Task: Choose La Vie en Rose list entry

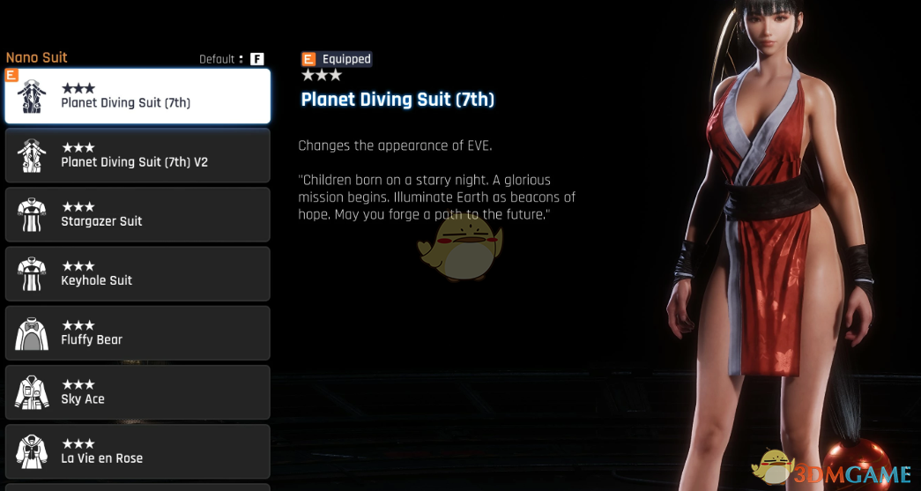Action: (x=137, y=451)
